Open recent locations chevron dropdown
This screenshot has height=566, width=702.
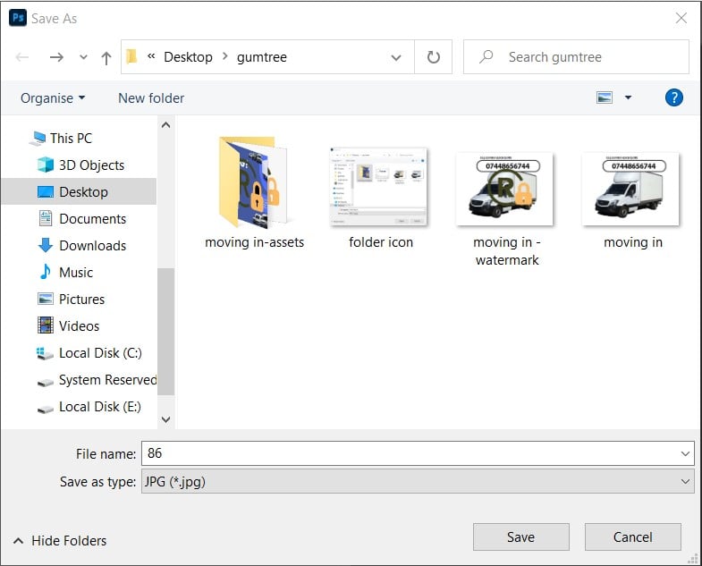tap(83, 57)
